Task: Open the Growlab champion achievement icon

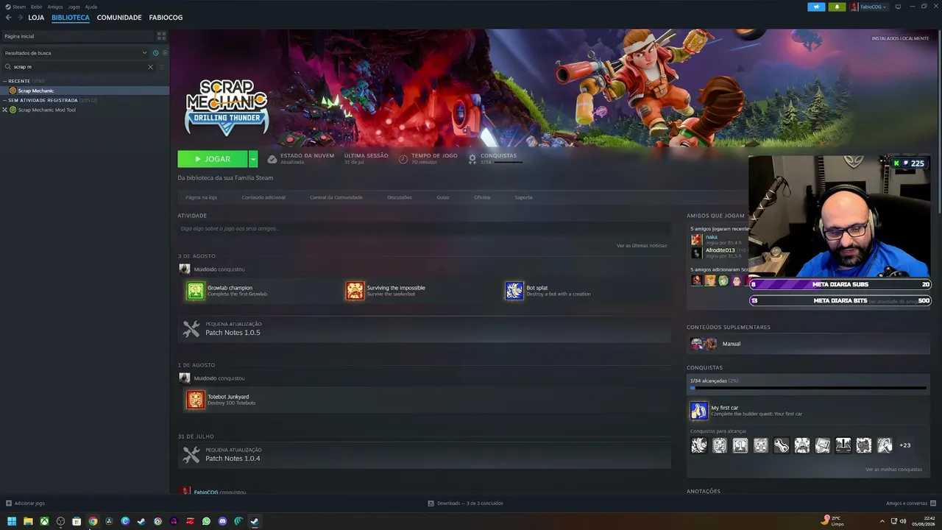Action: coord(195,291)
